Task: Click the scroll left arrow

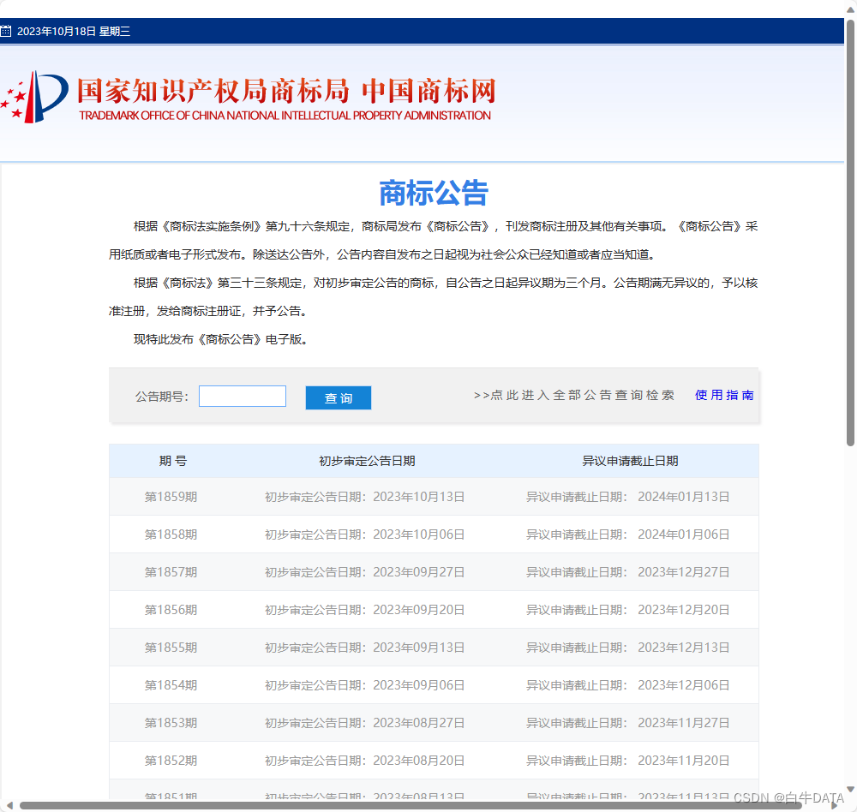Action: [x=9, y=805]
